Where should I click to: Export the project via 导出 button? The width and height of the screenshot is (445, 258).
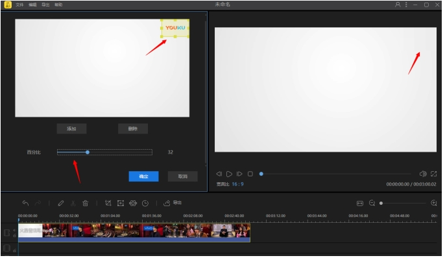click(x=173, y=204)
